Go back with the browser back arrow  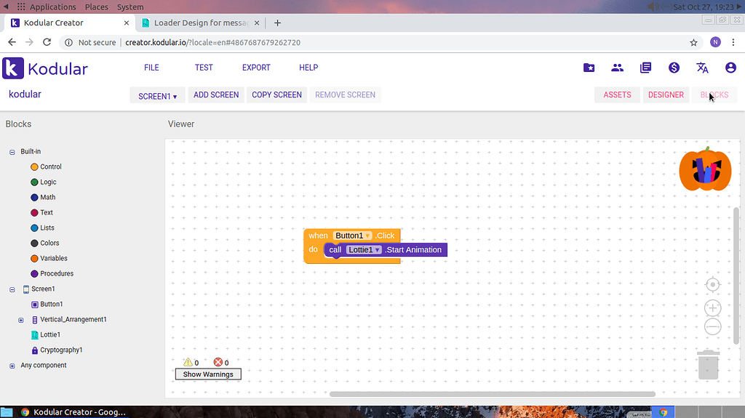pyautogui.click(x=12, y=42)
